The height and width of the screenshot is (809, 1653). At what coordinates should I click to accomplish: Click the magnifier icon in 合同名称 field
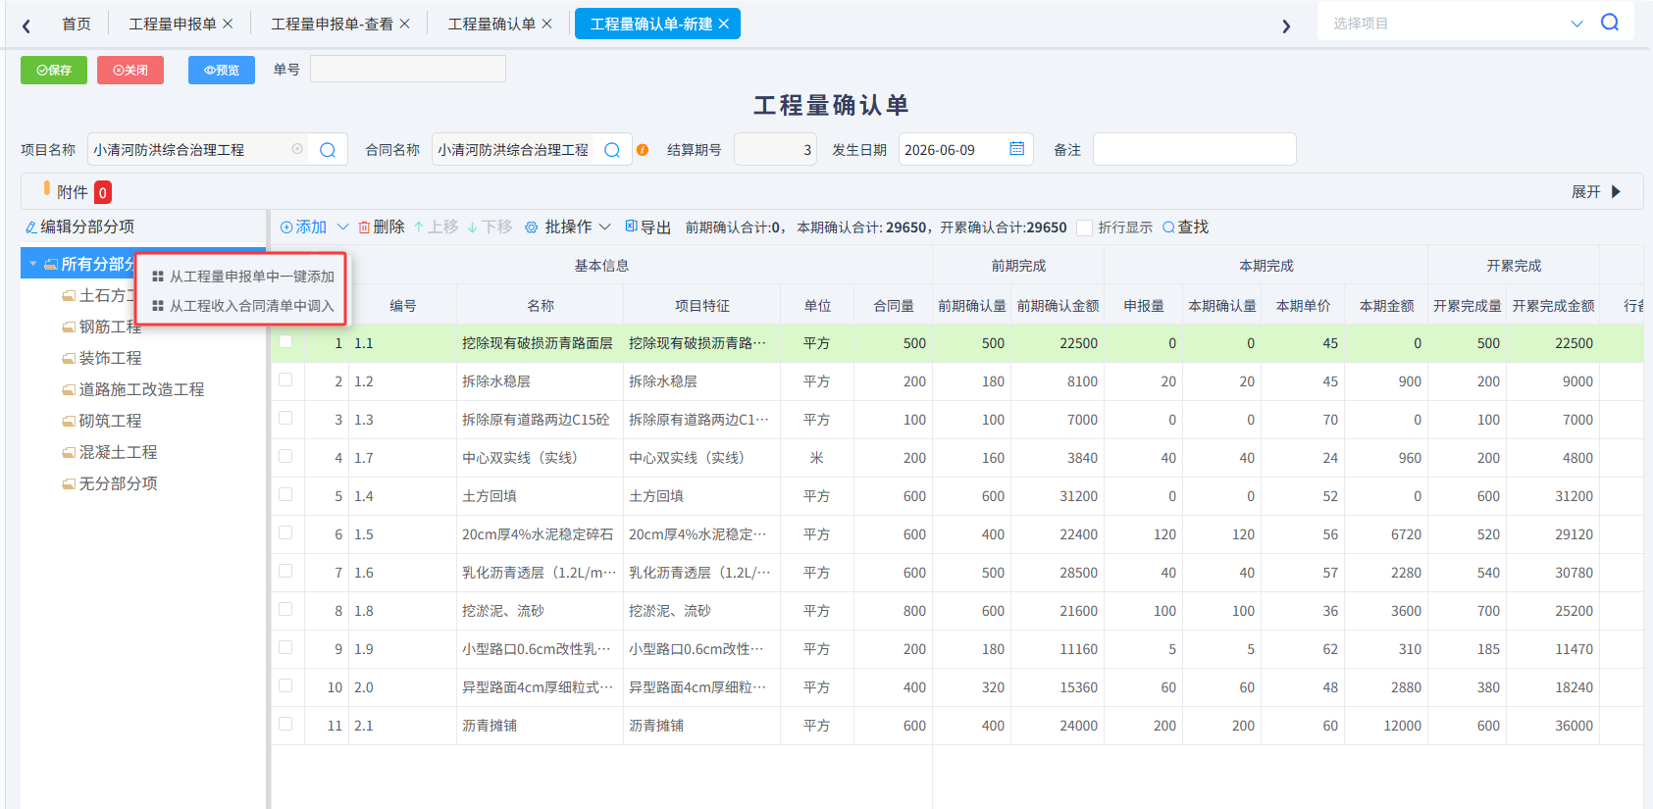(612, 150)
